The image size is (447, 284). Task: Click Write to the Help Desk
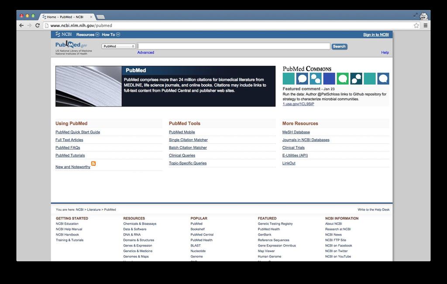(374, 210)
